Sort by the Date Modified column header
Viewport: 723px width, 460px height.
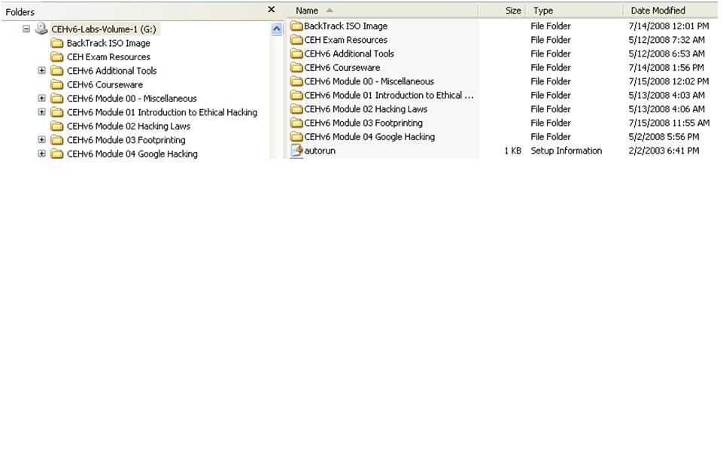click(670, 10)
